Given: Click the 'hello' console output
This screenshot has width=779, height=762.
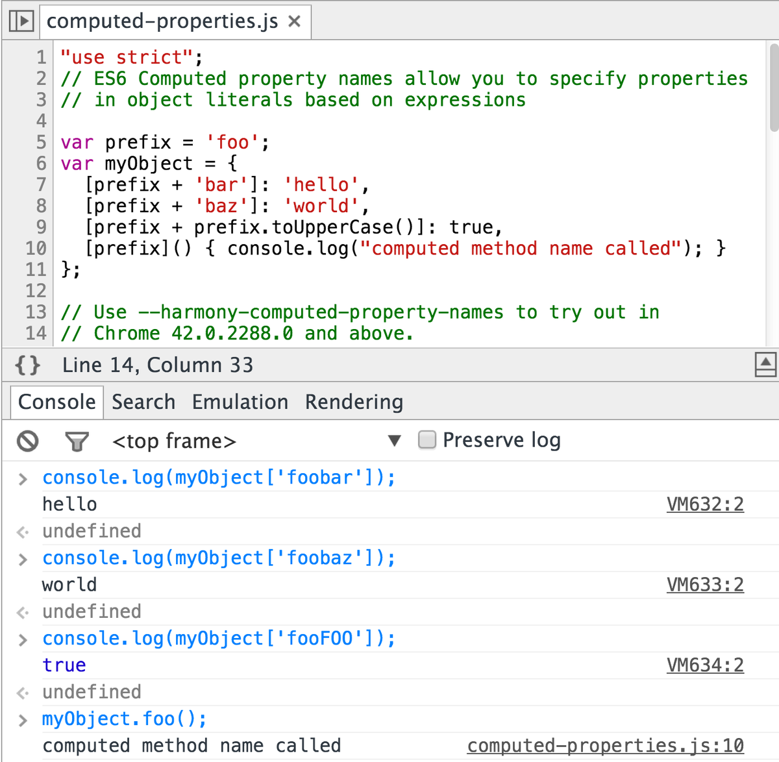Looking at the screenshot, I should (69, 504).
